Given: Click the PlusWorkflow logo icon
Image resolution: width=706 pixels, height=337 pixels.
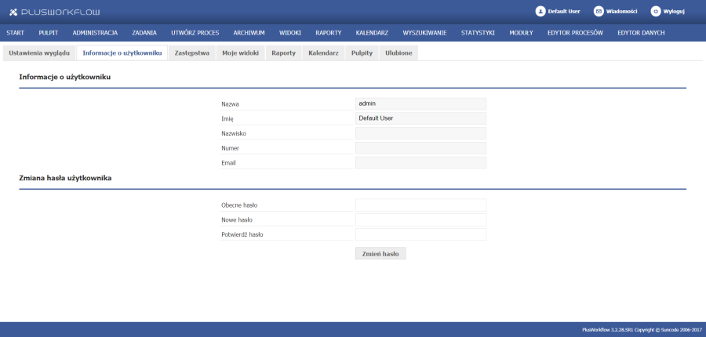Looking at the screenshot, I should pyautogui.click(x=13, y=13).
